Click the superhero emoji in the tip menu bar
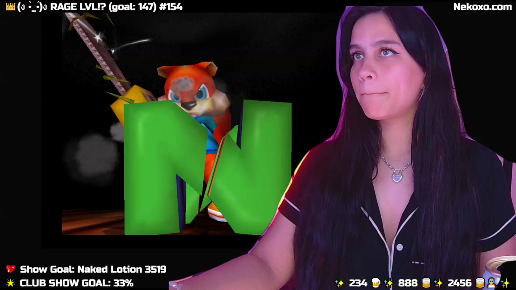516x290 pixels. 492,283
